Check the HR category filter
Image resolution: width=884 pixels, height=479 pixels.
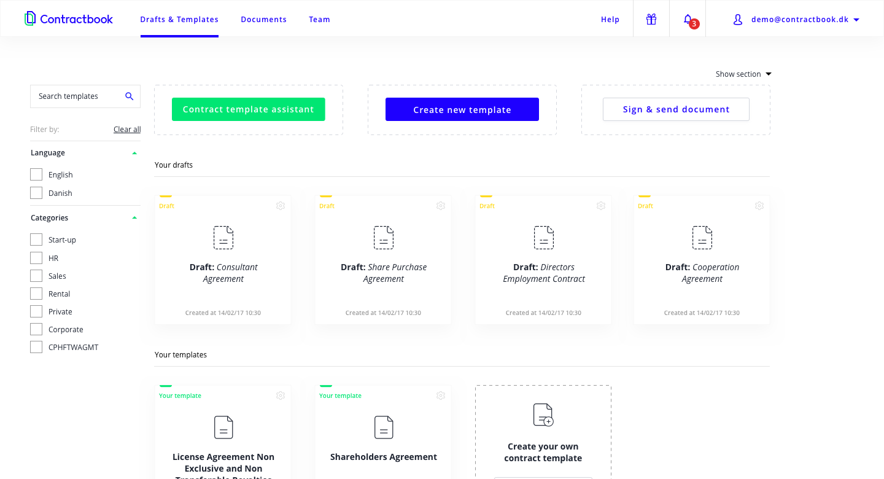36,258
